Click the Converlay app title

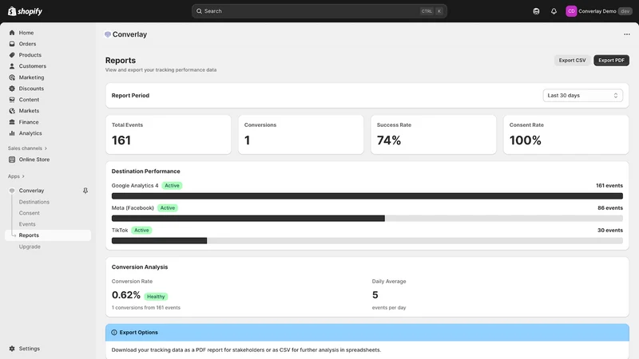(x=129, y=34)
